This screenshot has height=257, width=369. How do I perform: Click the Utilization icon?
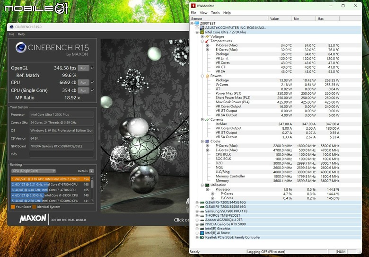pos(207,185)
